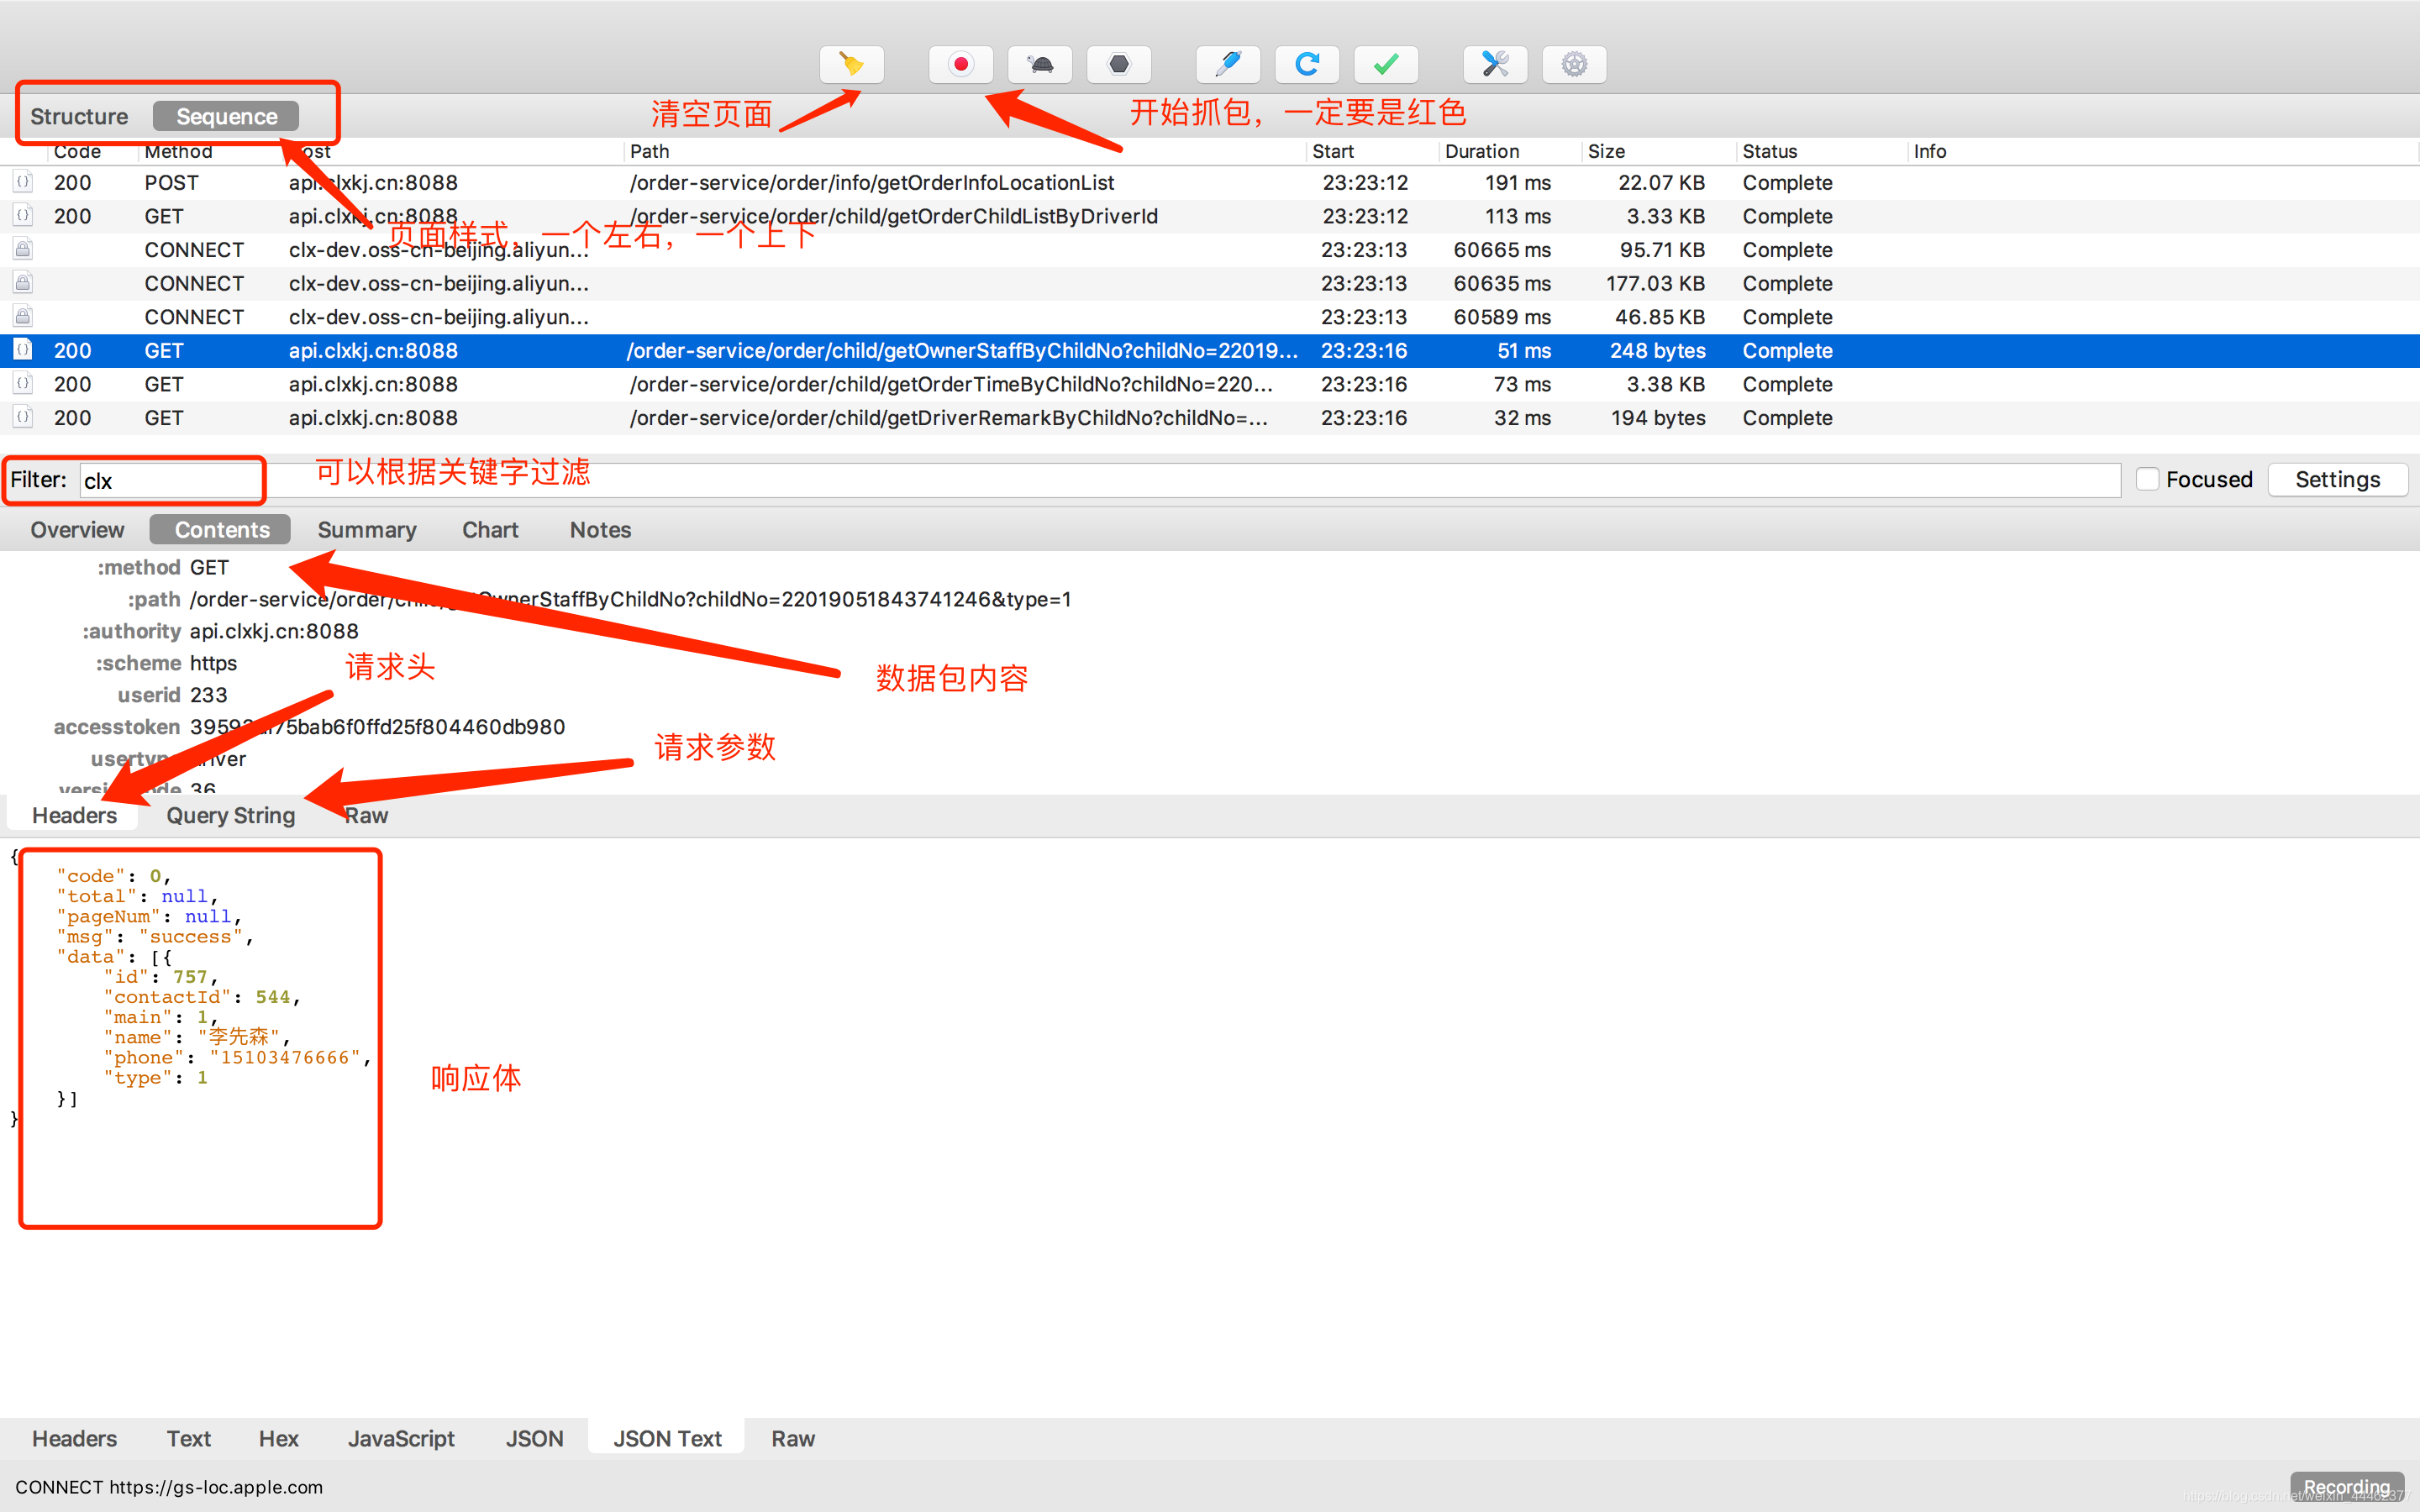This screenshot has width=2420, height=1512.
Task: Open the gear settings icon
Action: coord(1574,65)
